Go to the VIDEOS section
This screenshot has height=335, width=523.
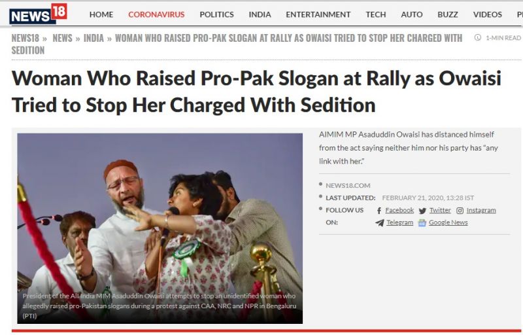click(487, 14)
